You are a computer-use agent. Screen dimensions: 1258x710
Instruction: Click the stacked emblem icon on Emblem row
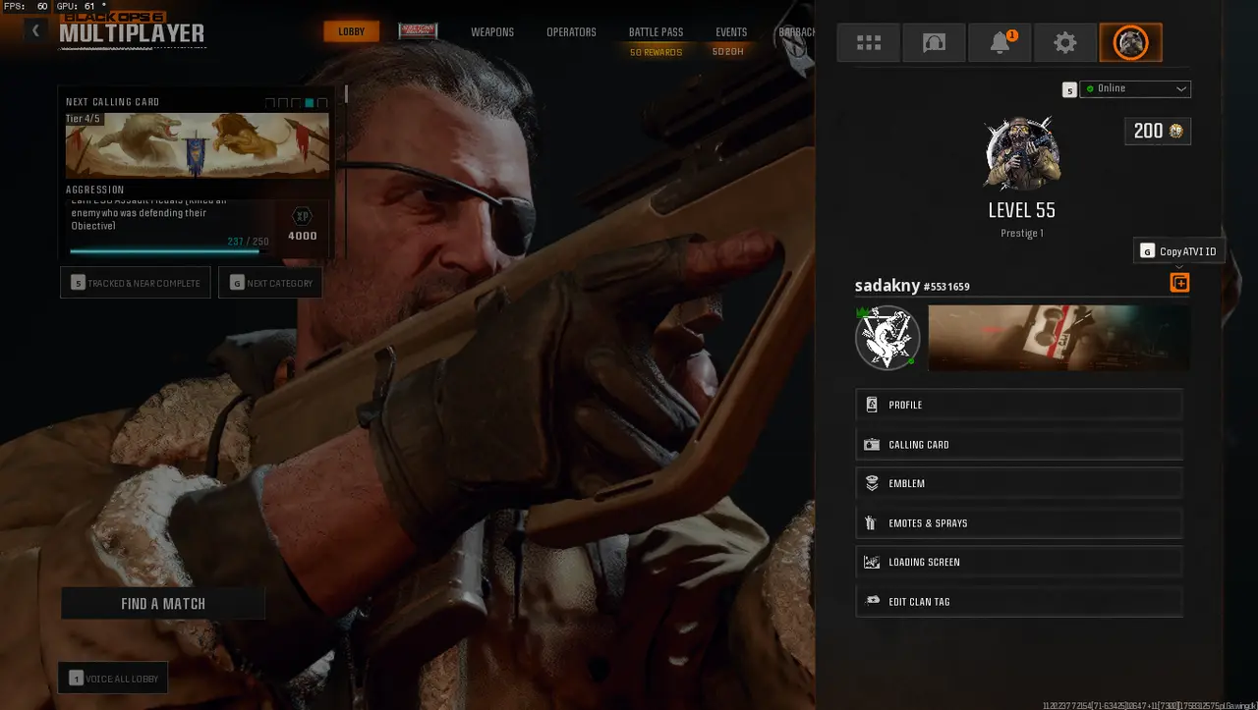871,483
